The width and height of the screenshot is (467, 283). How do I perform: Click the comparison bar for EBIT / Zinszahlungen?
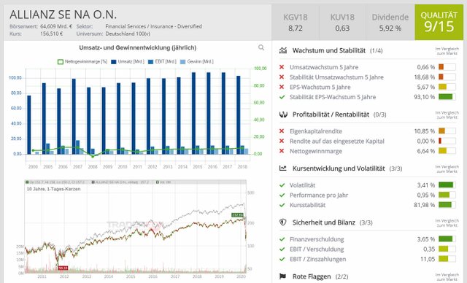447,259
